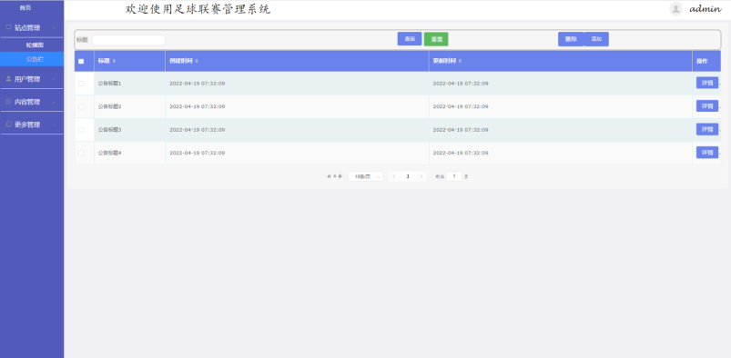Go to next page with right arrow
Viewport: 731px width, 358px height.
coord(421,176)
